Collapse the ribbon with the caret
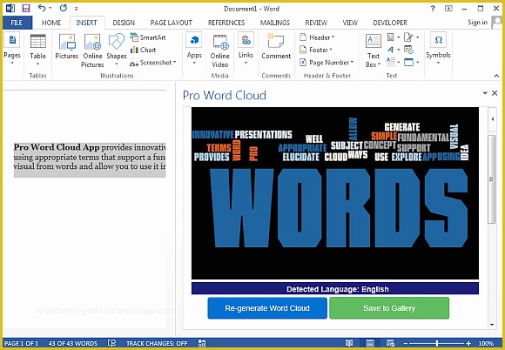 pyautogui.click(x=496, y=76)
